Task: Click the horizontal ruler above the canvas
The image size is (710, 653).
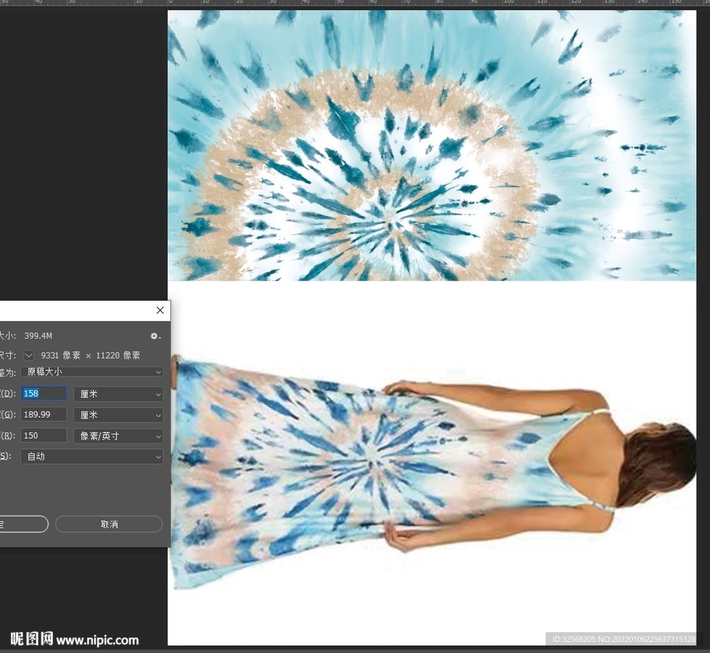Action: [x=416, y=3]
